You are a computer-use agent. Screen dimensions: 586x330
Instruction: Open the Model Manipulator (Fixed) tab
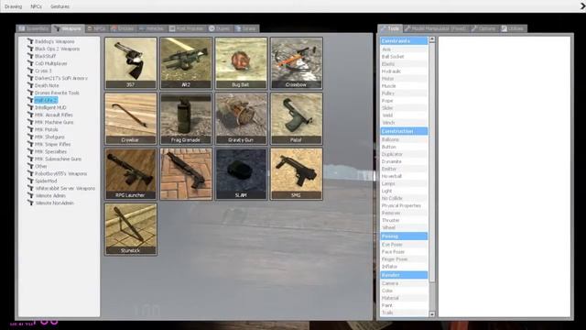(x=436, y=28)
